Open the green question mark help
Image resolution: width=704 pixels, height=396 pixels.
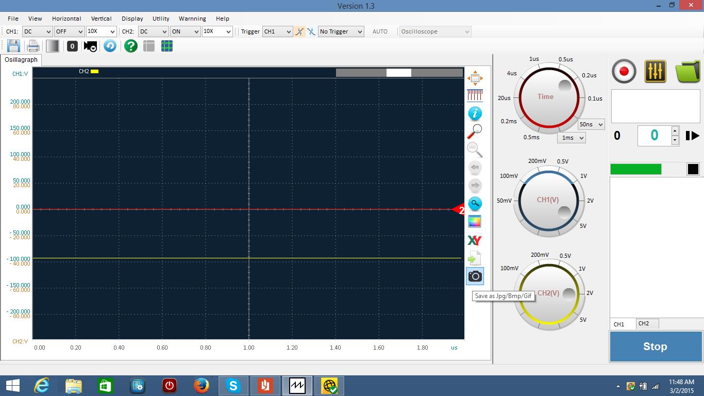131,46
